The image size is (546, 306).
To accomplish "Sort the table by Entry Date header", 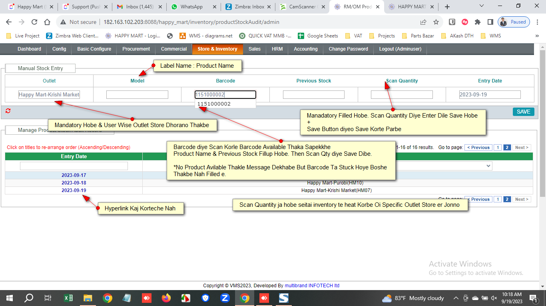I will (74, 157).
